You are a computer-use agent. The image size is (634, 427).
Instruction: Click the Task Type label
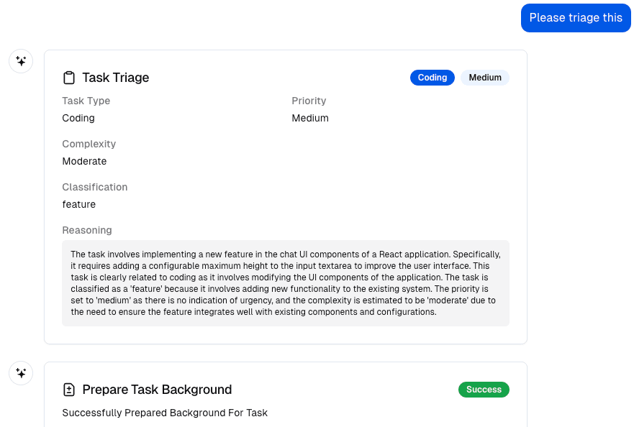tap(86, 101)
